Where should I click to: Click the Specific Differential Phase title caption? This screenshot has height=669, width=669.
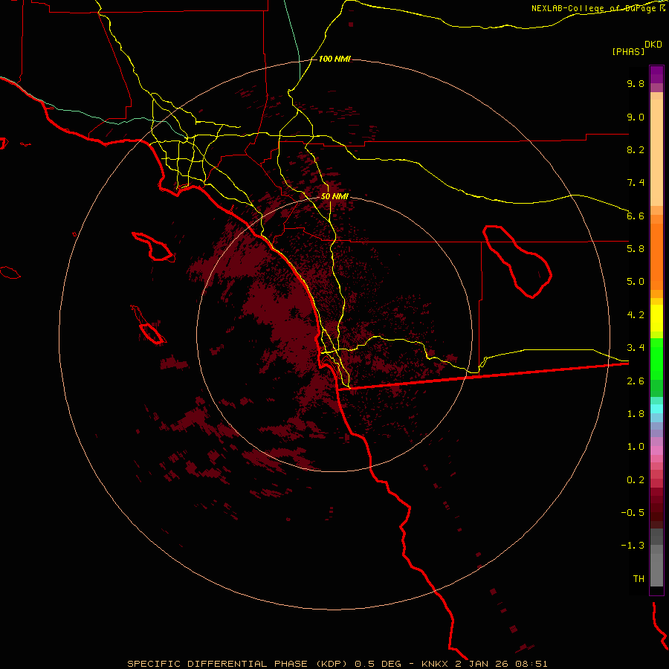337,664
